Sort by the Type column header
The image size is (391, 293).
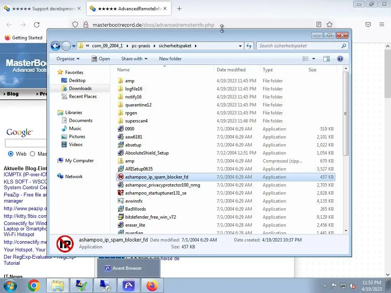[x=283, y=70]
